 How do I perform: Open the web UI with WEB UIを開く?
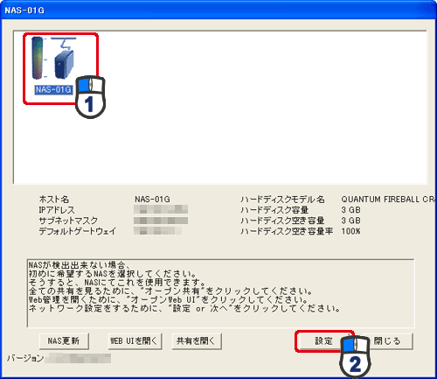[x=135, y=340]
